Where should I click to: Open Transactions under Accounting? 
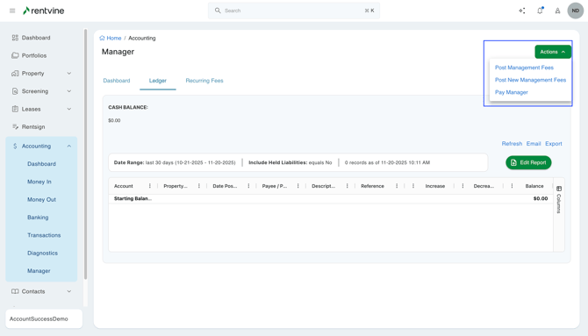tap(44, 235)
